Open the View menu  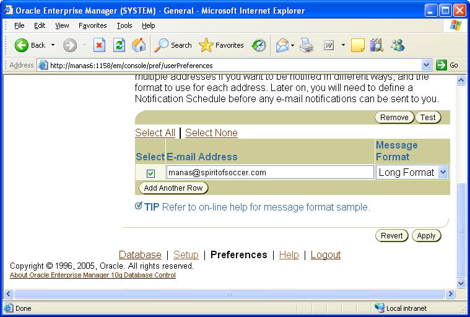62,25
